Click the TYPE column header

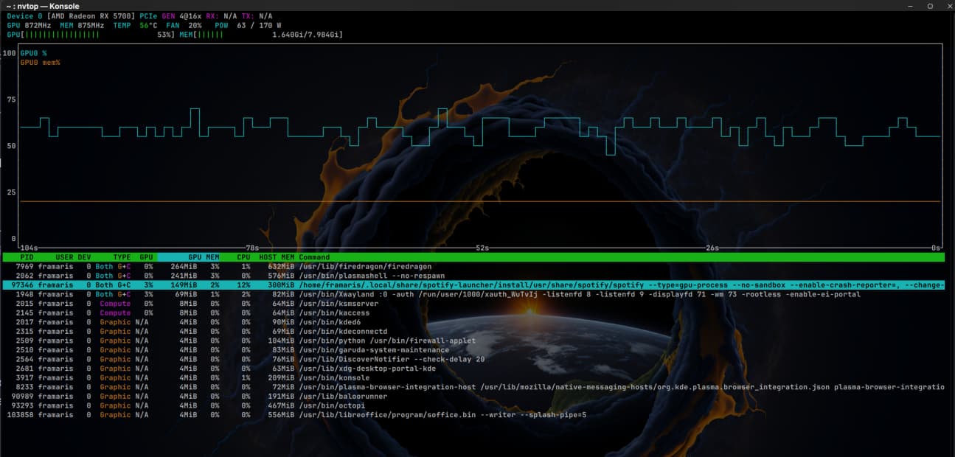point(121,257)
